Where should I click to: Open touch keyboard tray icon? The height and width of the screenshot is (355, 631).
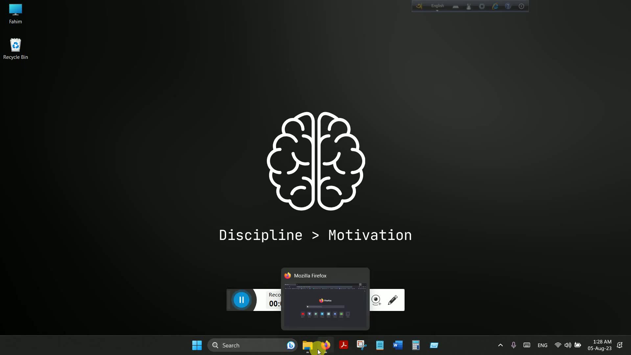[x=527, y=345]
